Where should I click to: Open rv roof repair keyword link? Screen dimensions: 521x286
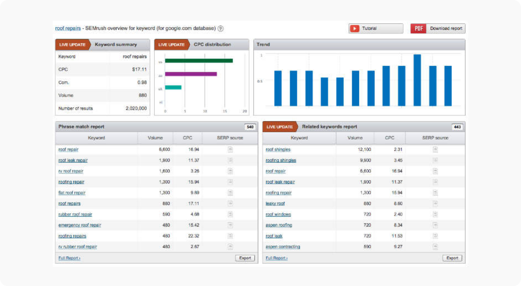[71, 171]
